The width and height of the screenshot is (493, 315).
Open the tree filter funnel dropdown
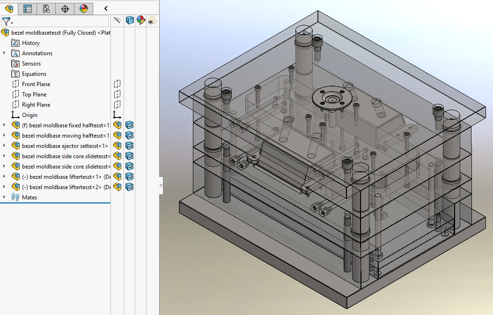[7, 22]
